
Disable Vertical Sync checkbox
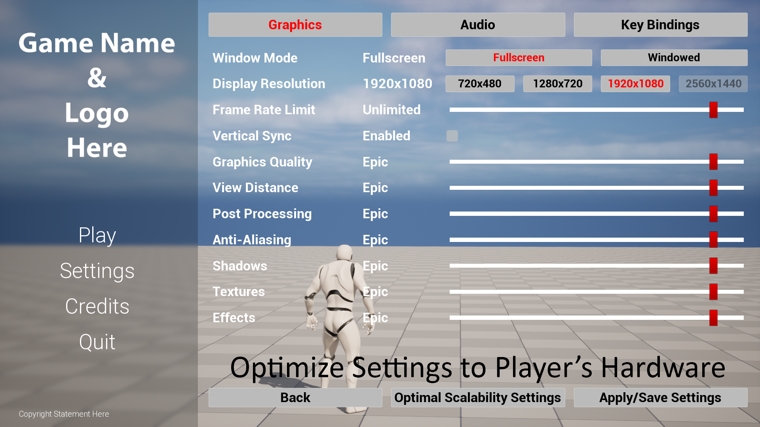(452, 136)
